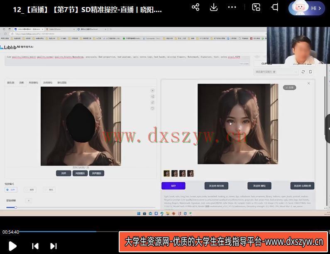The width and height of the screenshot is (330, 254).
Task: Enable picture-in-picture mode icon in player header
Action: pyautogui.click(x=256, y=7)
